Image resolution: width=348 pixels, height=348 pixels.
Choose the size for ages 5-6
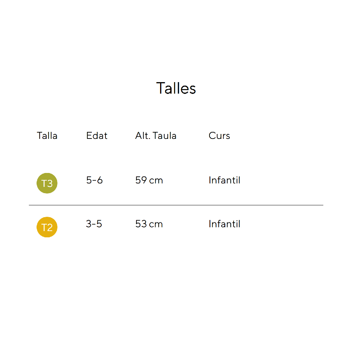[47, 183]
